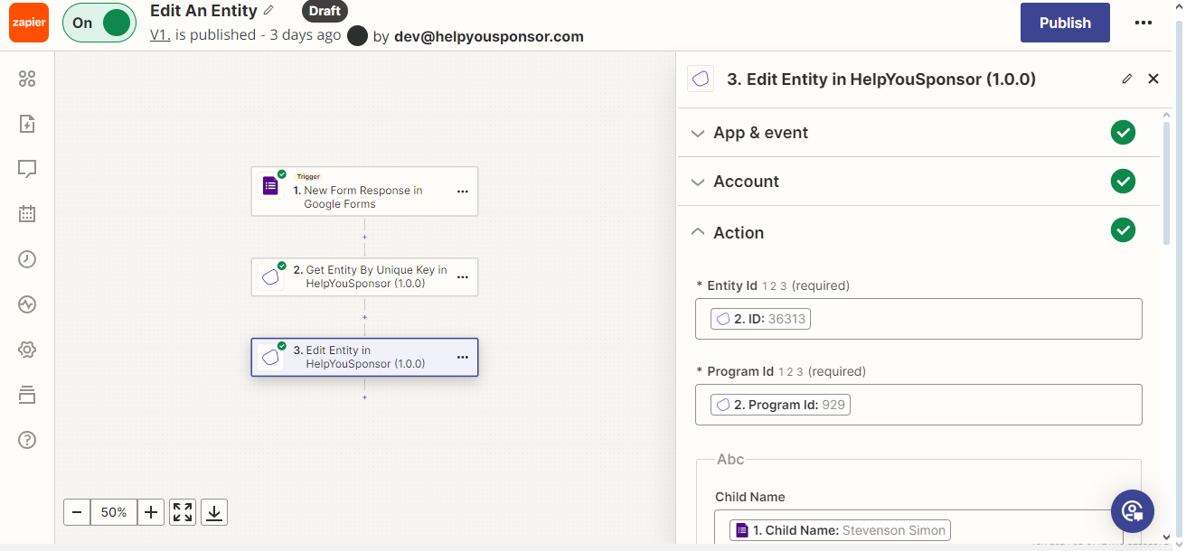Open the three-dot menu on step 3
Image resolution: width=1186 pixels, height=551 pixels.
(463, 357)
